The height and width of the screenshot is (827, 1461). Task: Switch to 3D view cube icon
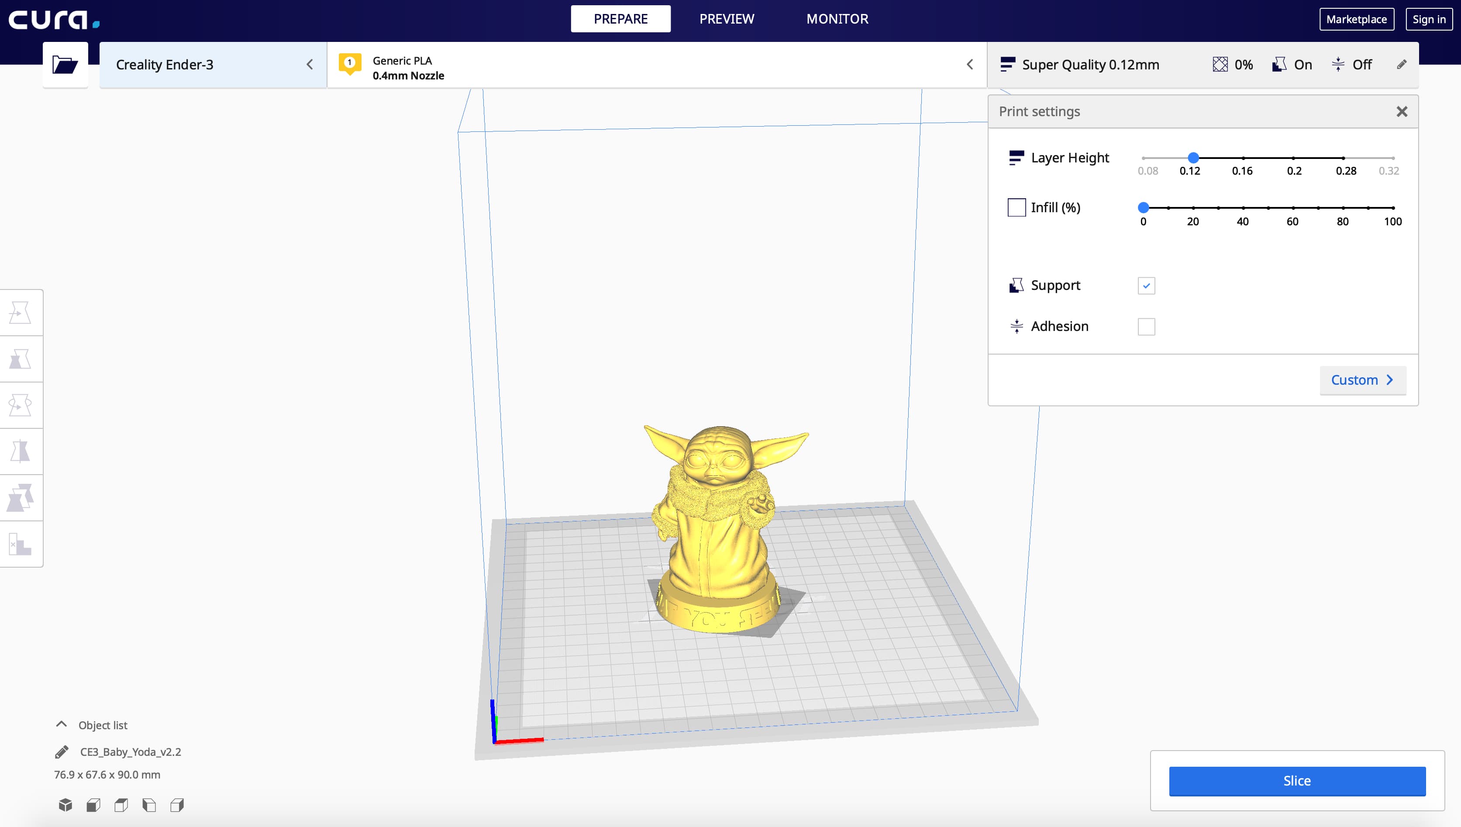pyautogui.click(x=65, y=805)
